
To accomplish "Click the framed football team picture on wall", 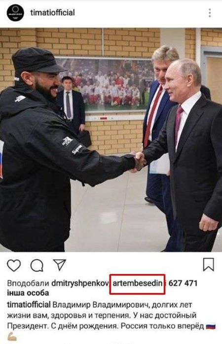I will [105, 84].
